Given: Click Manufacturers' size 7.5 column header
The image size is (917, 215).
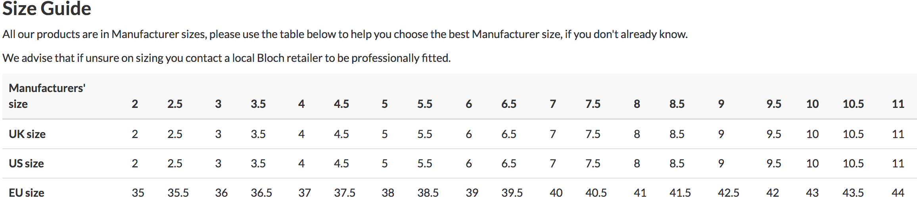Looking at the screenshot, I should pyautogui.click(x=593, y=104).
